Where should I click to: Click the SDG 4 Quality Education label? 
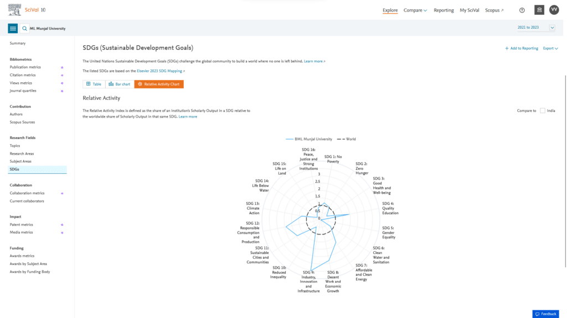390,208
